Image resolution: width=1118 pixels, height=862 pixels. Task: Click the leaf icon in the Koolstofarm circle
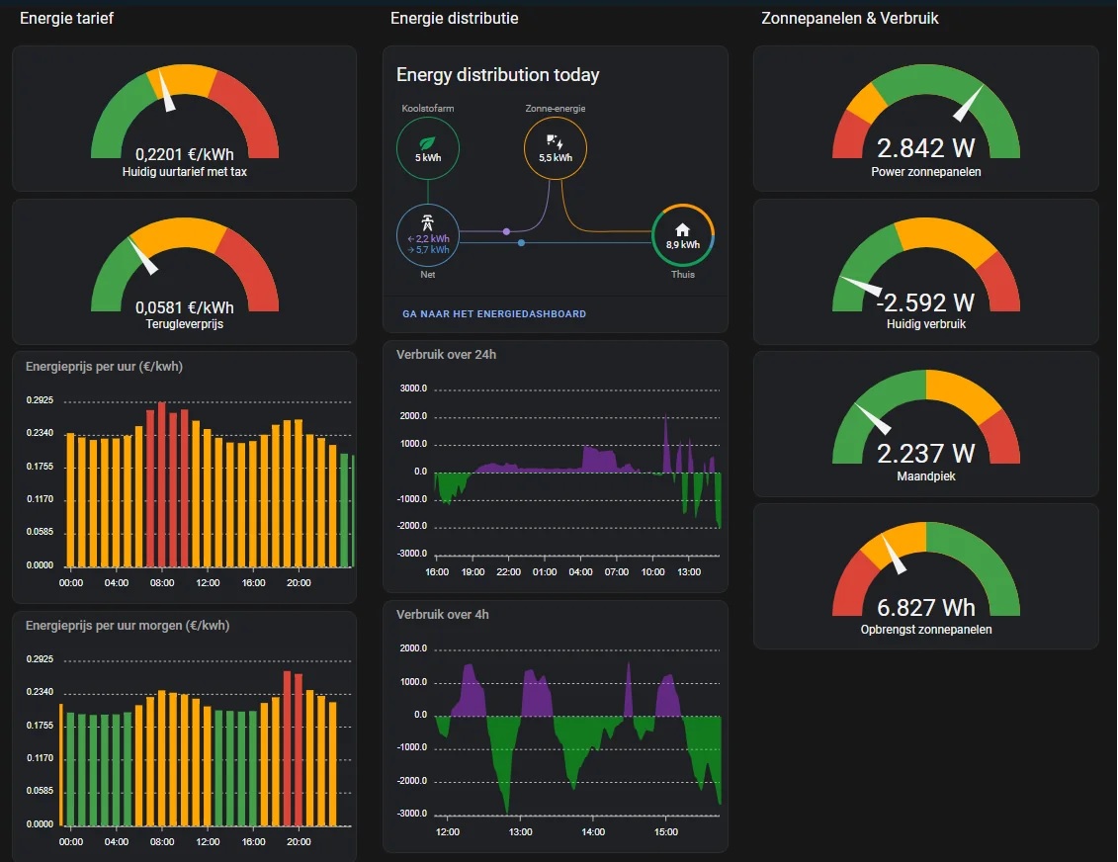[x=427, y=142]
